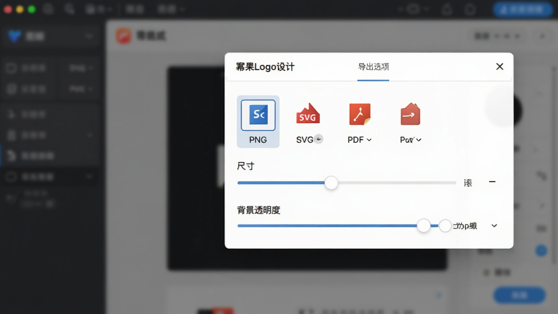Click the 尺寸 slider handle
The height and width of the screenshot is (314, 558).
click(331, 183)
